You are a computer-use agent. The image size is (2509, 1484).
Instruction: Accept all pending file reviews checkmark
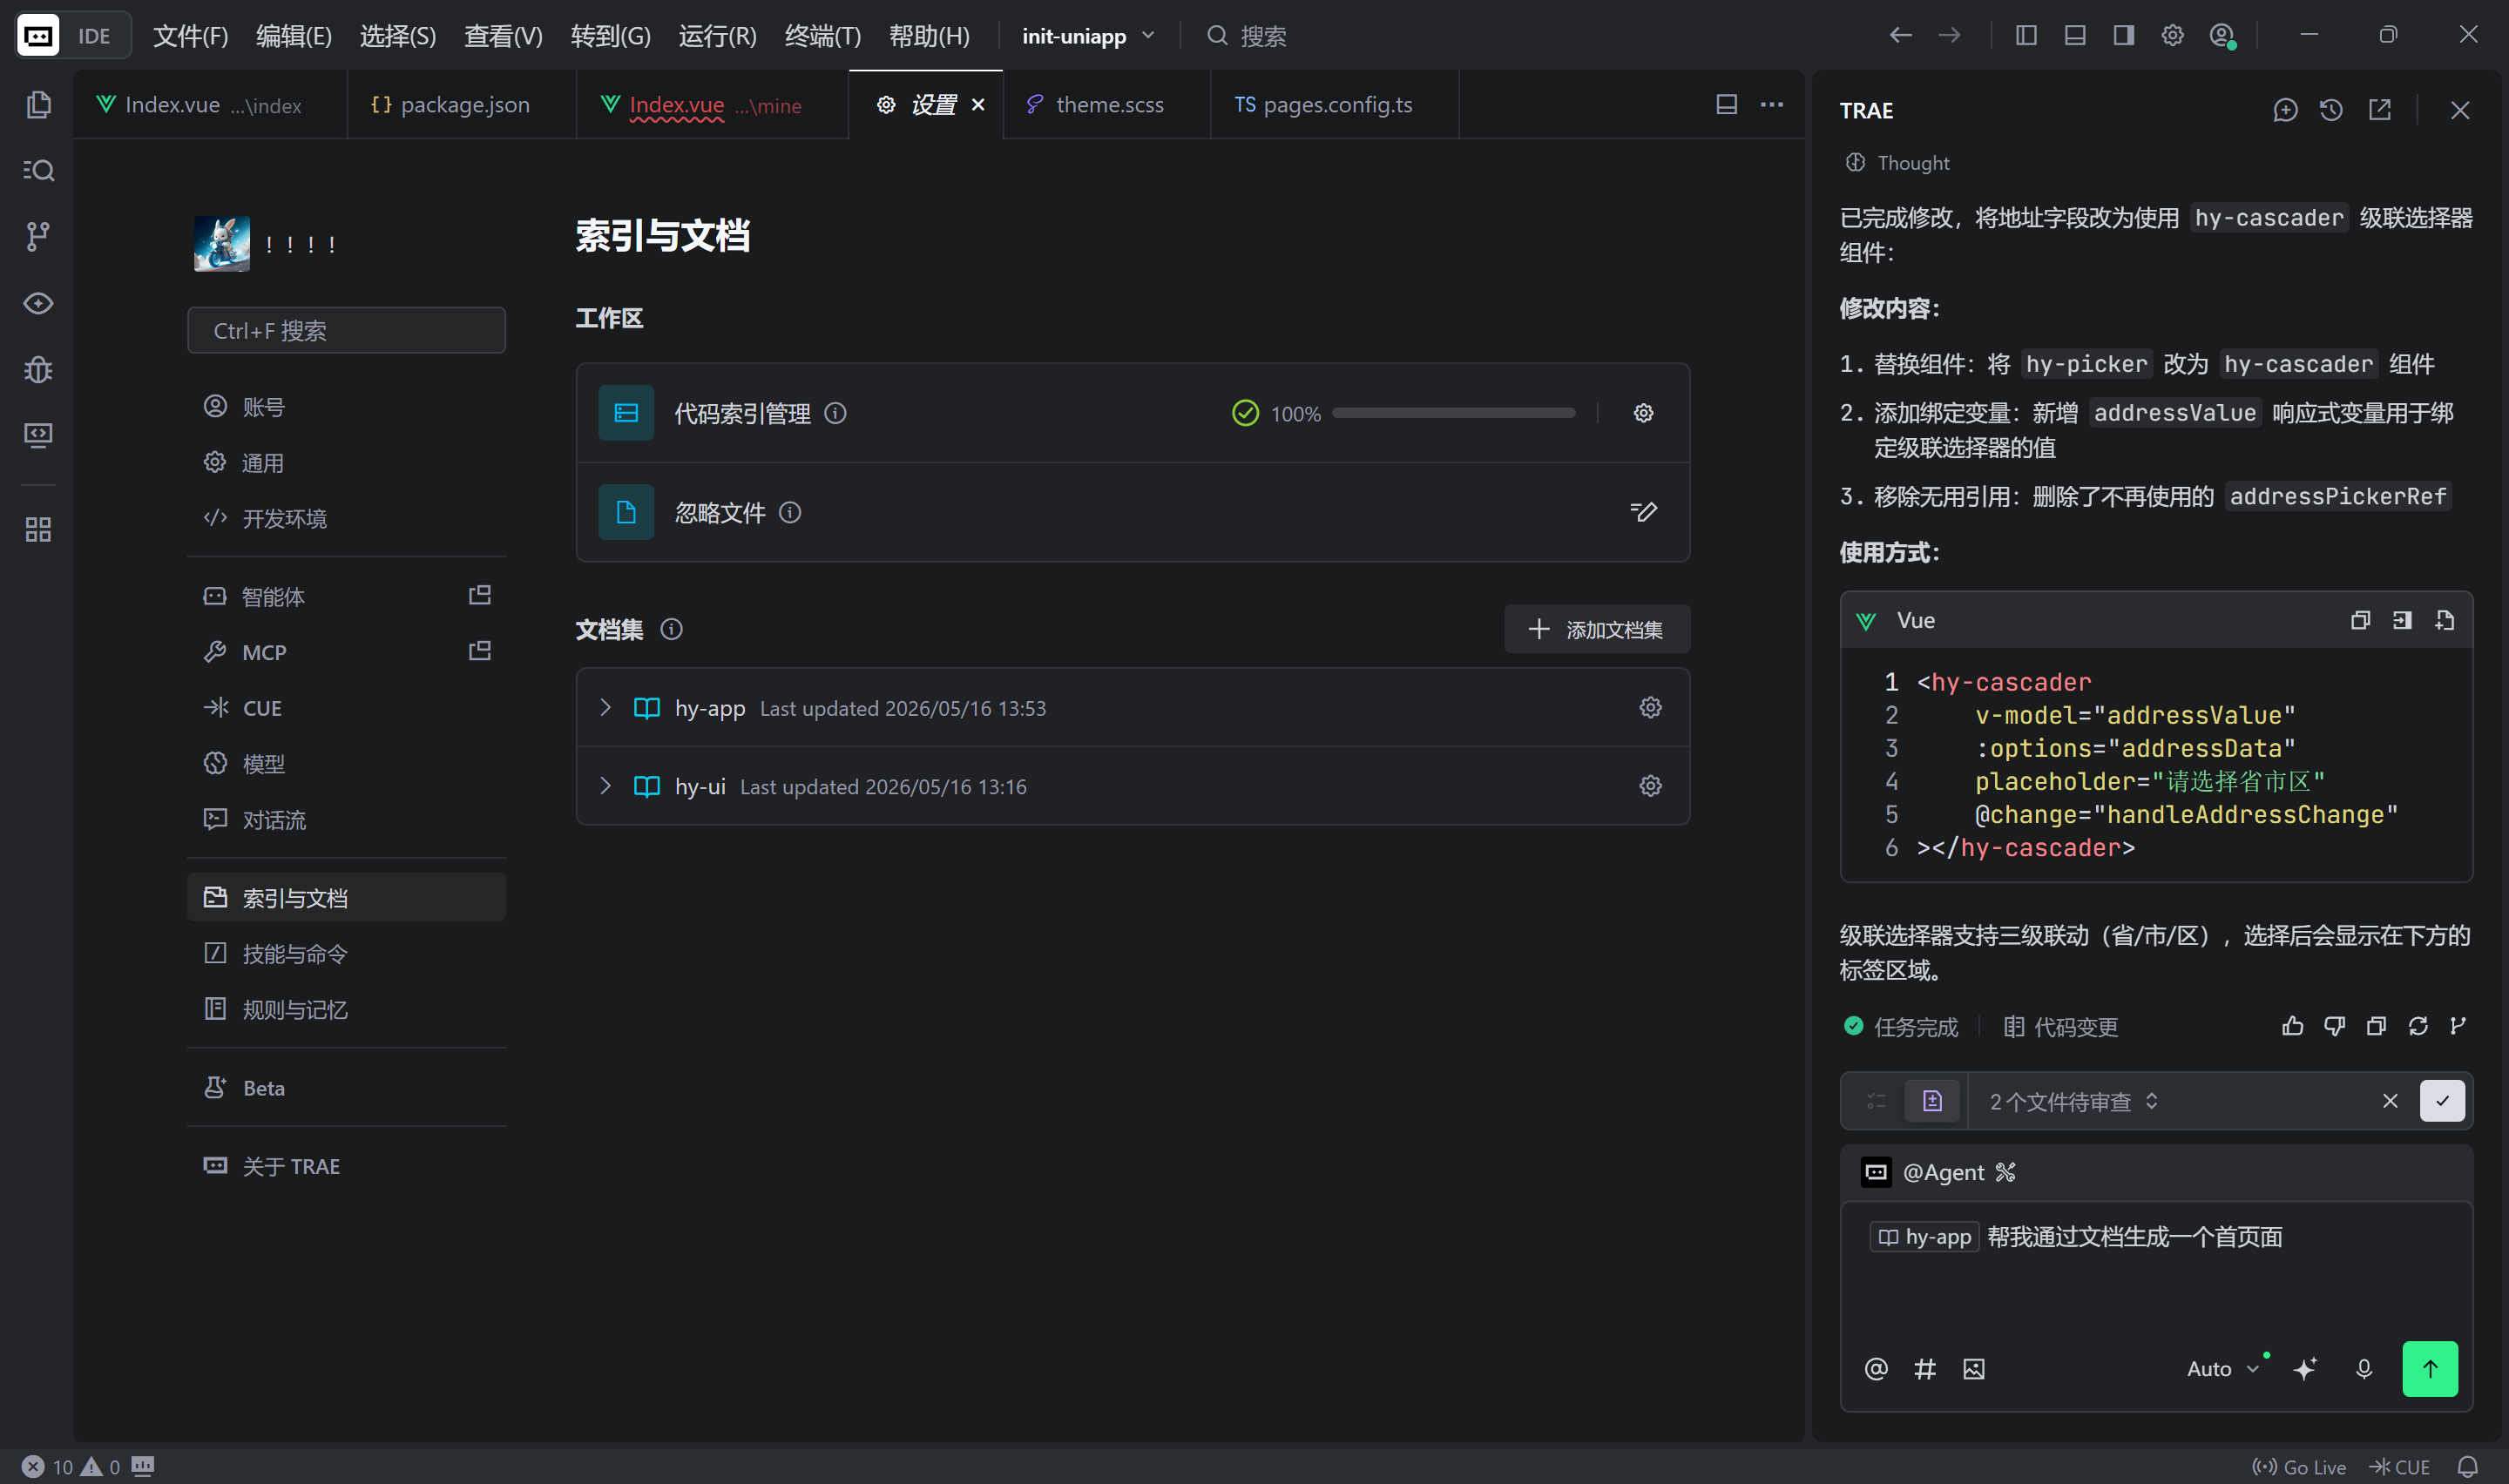click(x=2442, y=1100)
